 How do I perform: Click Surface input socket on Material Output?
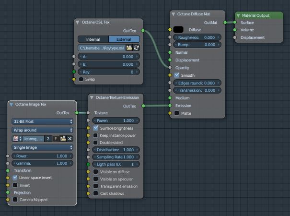click(x=235, y=22)
